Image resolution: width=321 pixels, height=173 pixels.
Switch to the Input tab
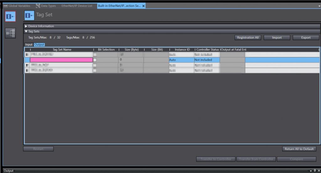pyautogui.click(x=29, y=45)
